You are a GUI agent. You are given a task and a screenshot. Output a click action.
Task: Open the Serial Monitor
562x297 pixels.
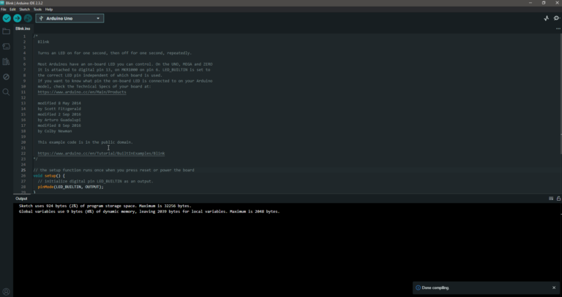[x=556, y=18]
